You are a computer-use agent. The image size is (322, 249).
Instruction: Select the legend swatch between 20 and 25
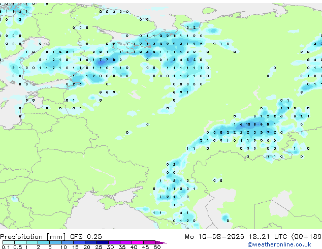(x=91, y=242)
